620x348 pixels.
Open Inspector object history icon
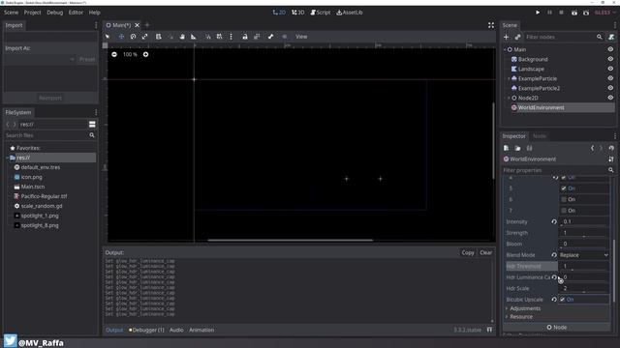click(x=611, y=148)
